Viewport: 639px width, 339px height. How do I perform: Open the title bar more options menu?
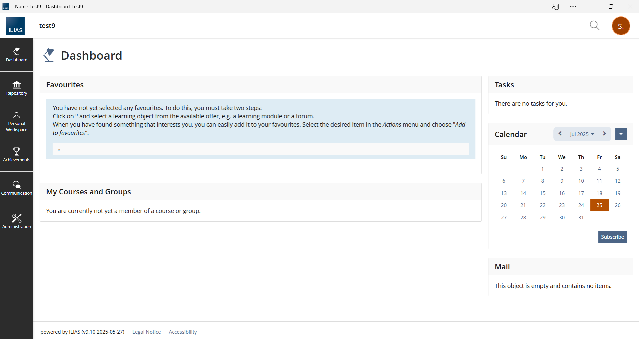click(x=573, y=7)
